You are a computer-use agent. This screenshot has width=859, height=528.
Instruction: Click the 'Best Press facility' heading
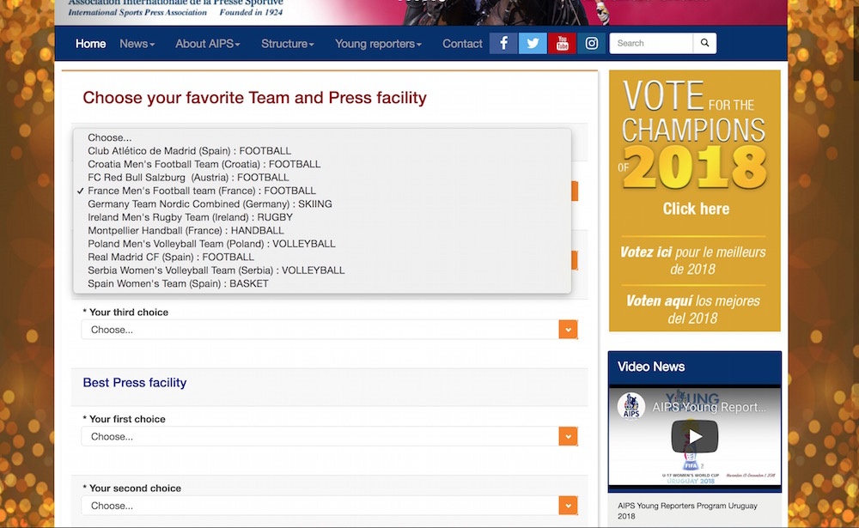point(135,382)
